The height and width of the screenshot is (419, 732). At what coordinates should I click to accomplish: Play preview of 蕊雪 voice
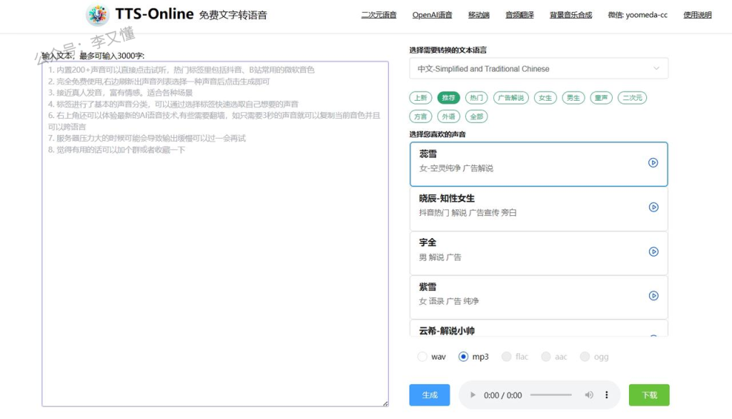[653, 162]
